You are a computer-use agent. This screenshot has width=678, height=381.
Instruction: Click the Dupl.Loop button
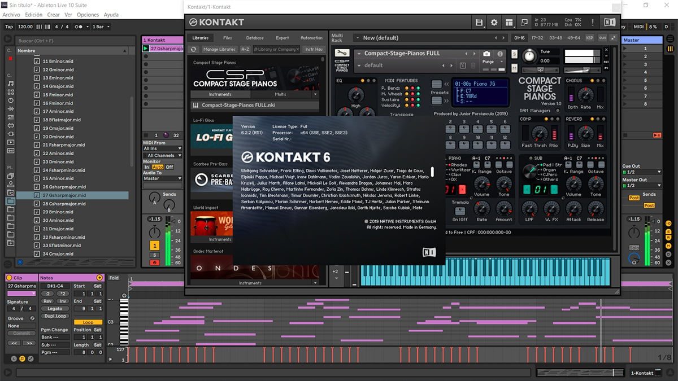pos(55,316)
